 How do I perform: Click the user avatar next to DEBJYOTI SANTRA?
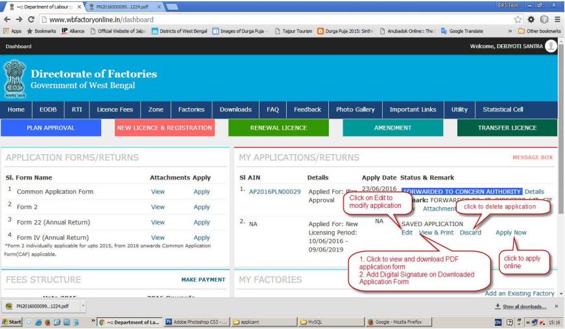(551, 46)
